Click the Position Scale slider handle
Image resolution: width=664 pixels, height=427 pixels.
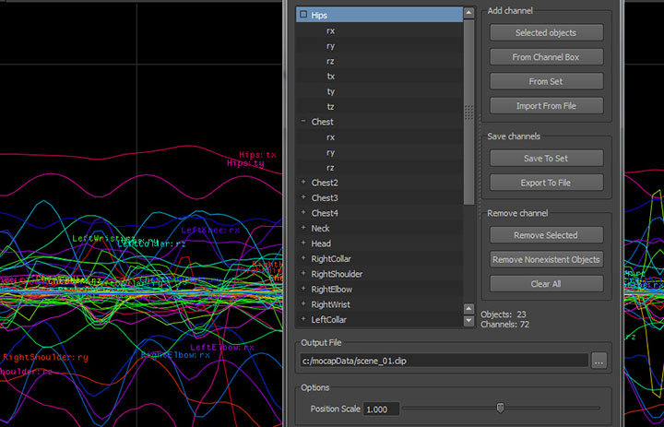click(501, 408)
